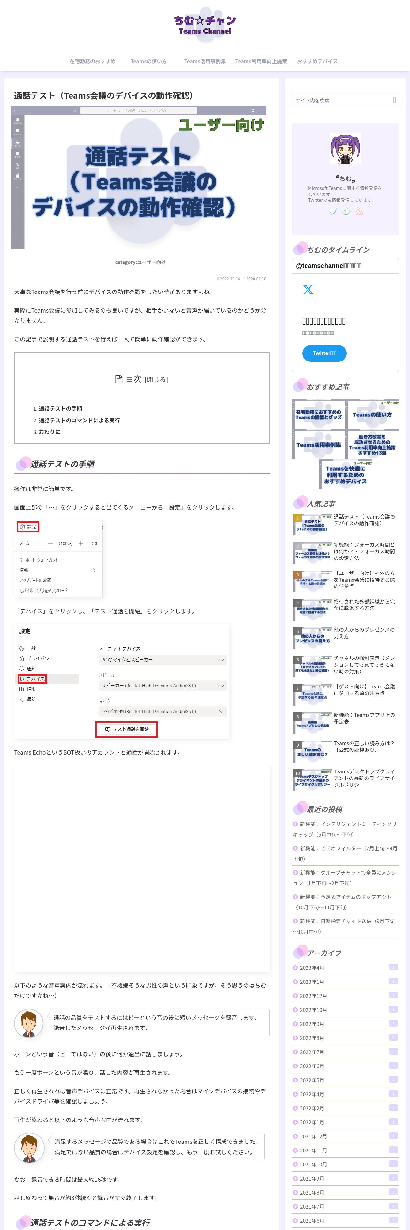Open popular article Teamsデスクトップクライアントの最新のライフサイクルポリシー
This screenshot has height=1230, width=410.
pos(345,779)
